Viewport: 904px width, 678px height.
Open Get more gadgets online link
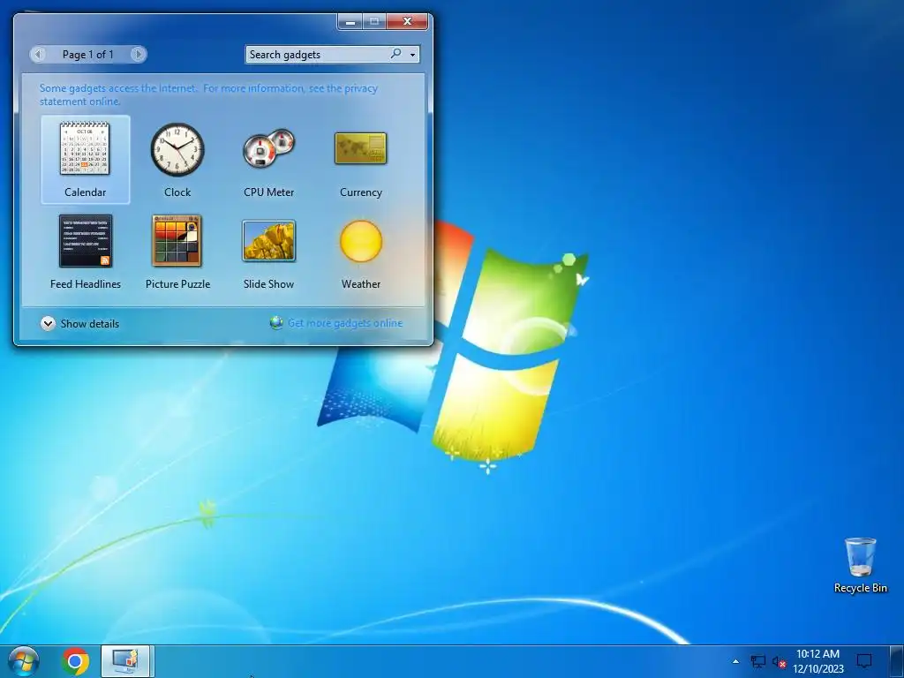click(x=345, y=323)
